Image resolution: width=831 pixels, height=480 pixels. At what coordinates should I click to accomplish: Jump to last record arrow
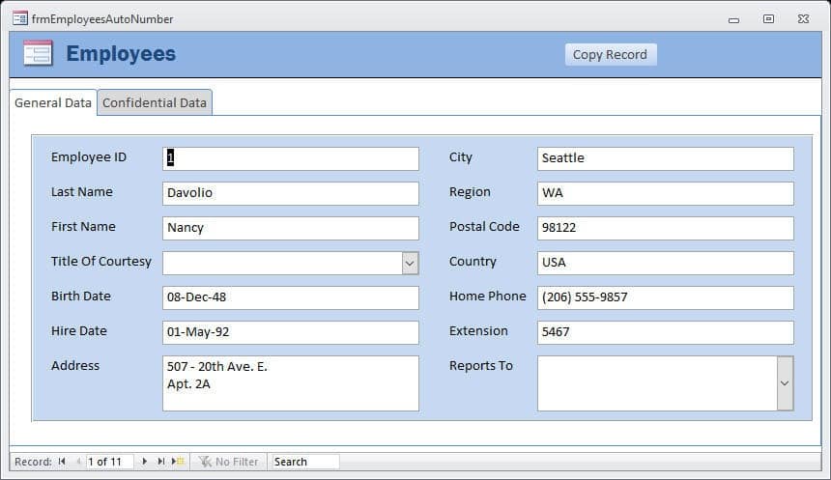[161, 462]
